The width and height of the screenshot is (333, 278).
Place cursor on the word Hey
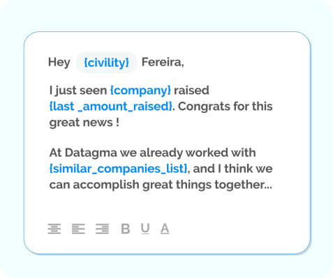tap(59, 63)
